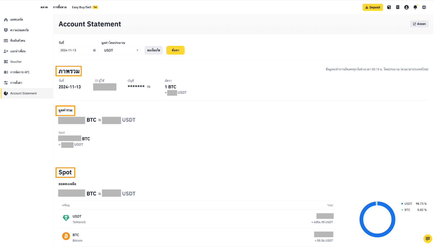Check the notifications bell

tap(415, 7)
